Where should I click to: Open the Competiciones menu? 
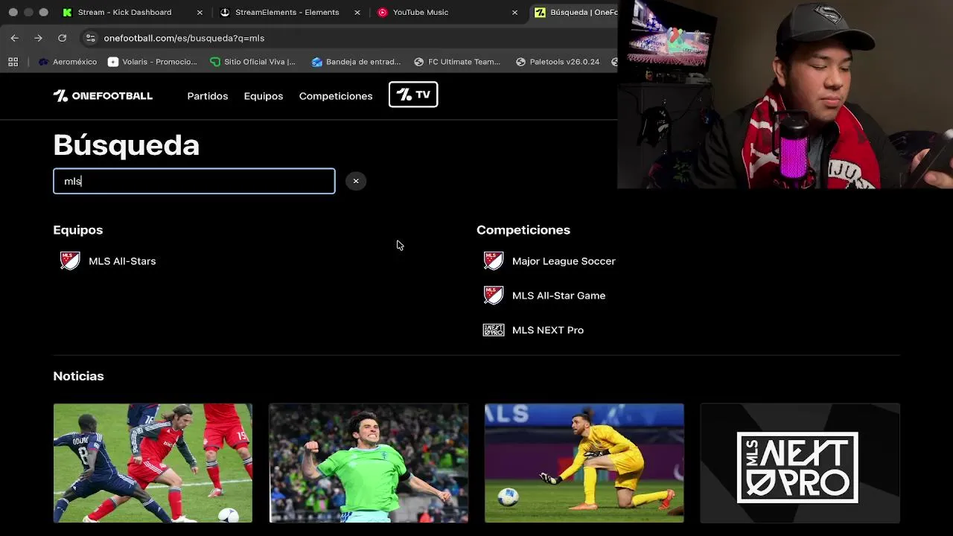pos(336,96)
